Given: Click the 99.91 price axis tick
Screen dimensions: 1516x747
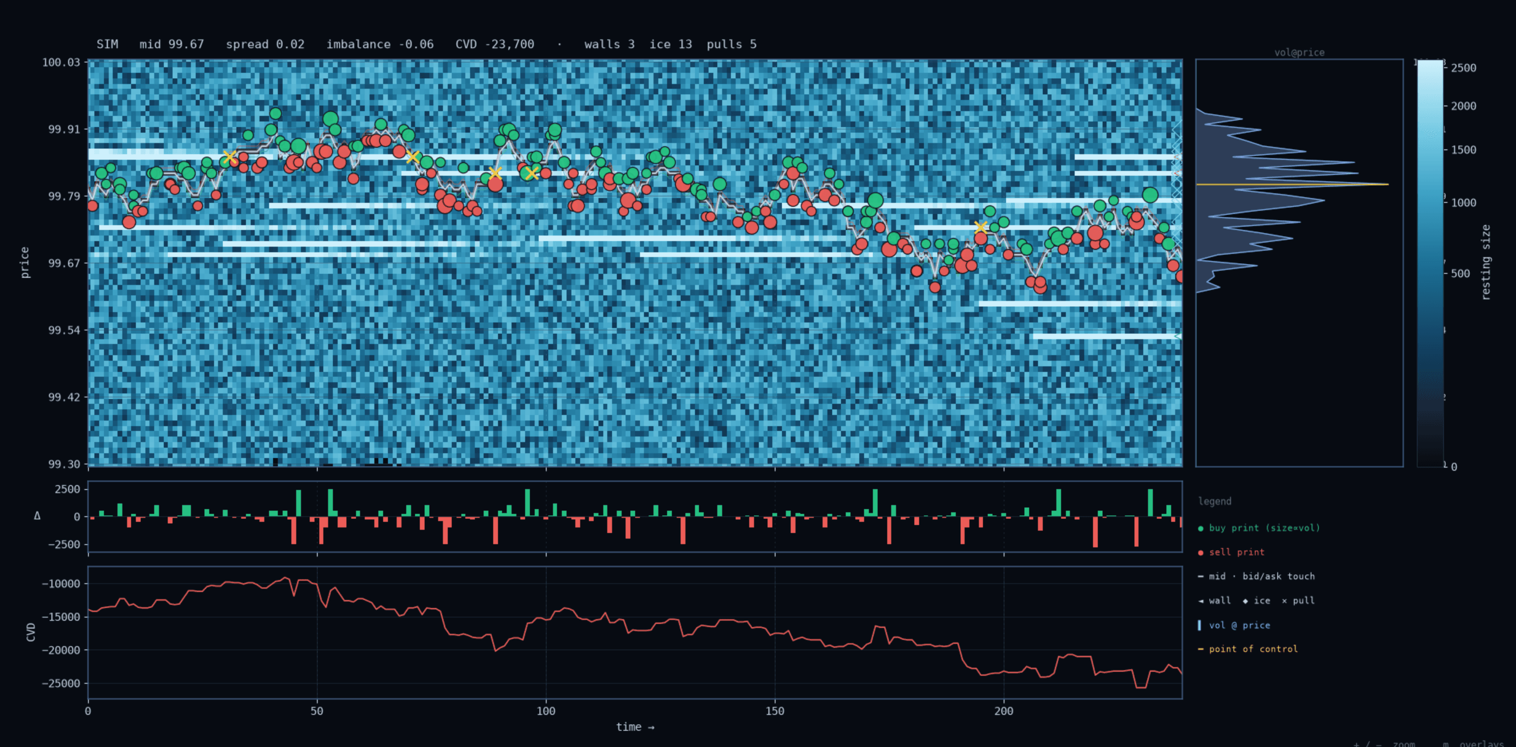Looking at the screenshot, I should 64,129.
